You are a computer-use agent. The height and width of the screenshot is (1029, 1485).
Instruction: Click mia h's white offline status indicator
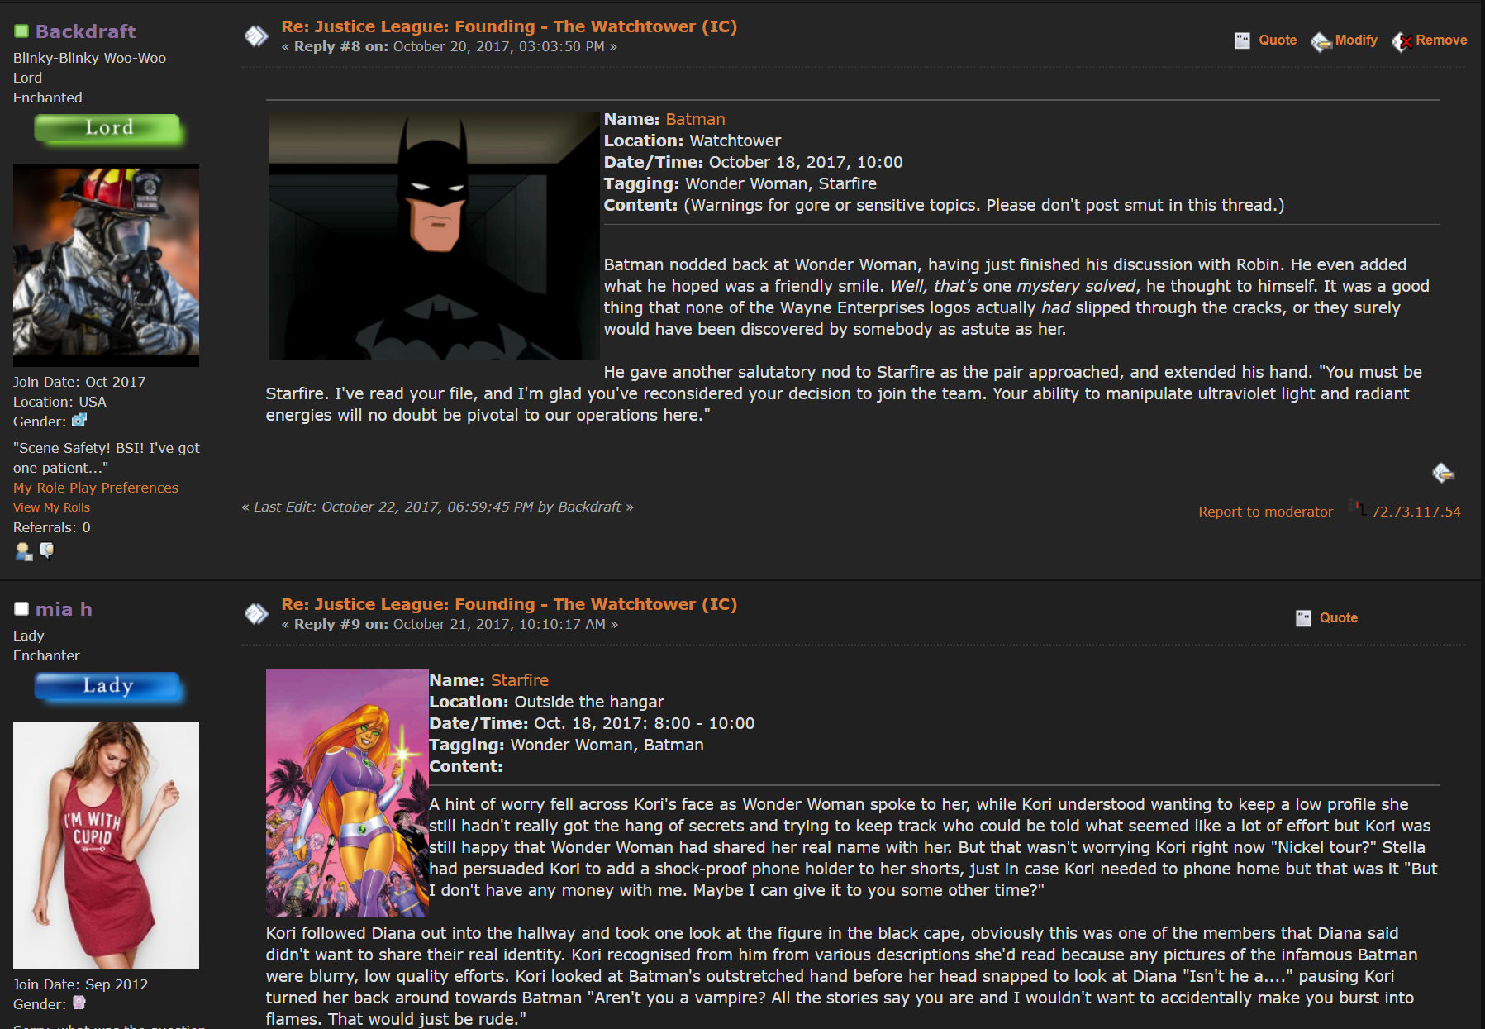click(21, 609)
